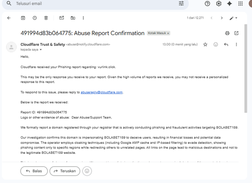Add emoji reaction beside message time
Image resolution: width=252 pixels, height=183 pixels.
216,44
